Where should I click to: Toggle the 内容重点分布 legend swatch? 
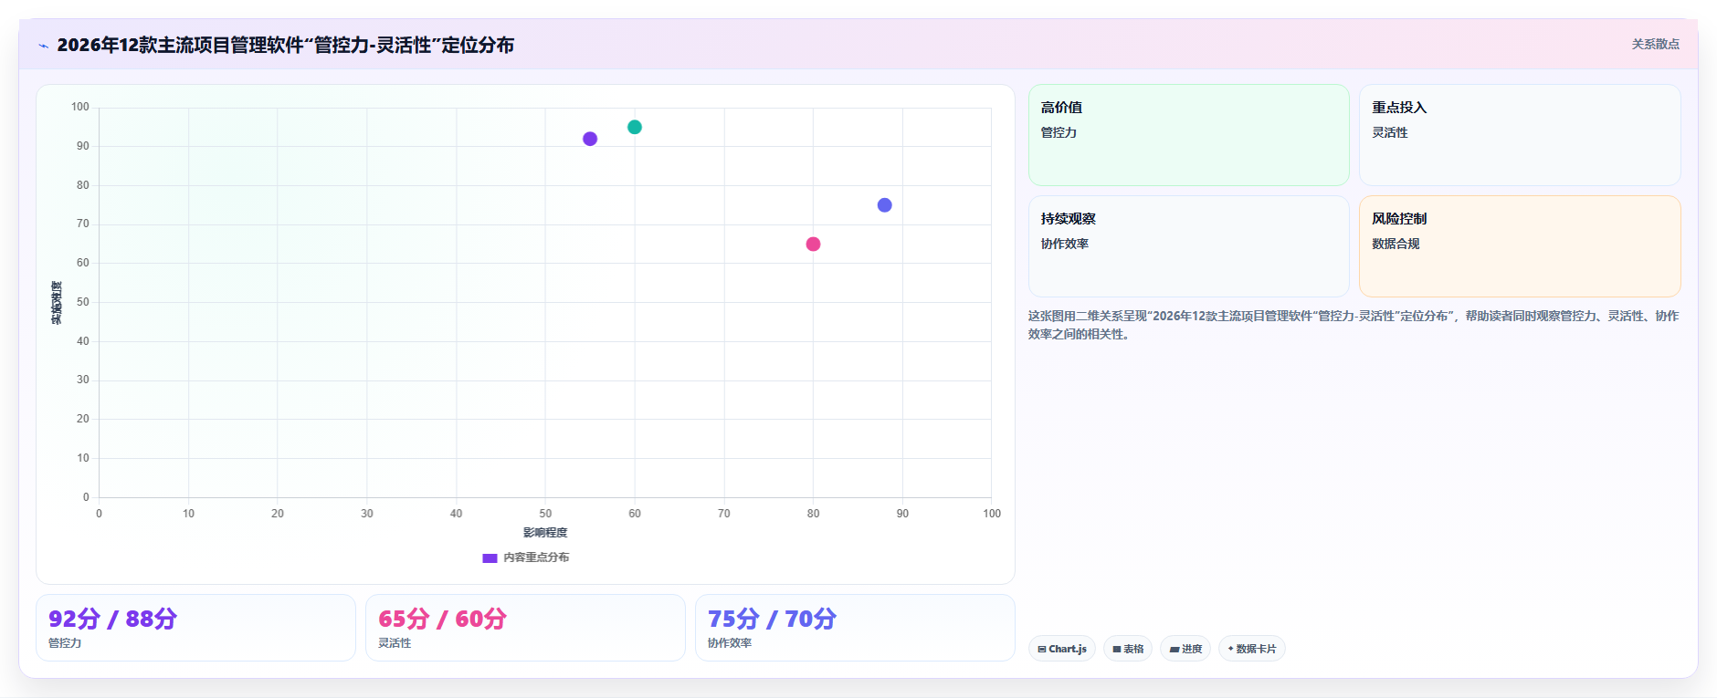[x=490, y=557]
